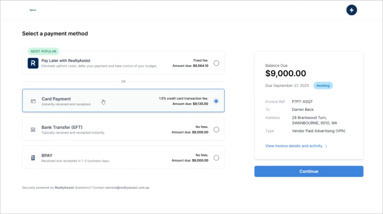This screenshot has height=214, width=383.
Task: Click the Amount due $9,564.10 text
Action: (190, 66)
